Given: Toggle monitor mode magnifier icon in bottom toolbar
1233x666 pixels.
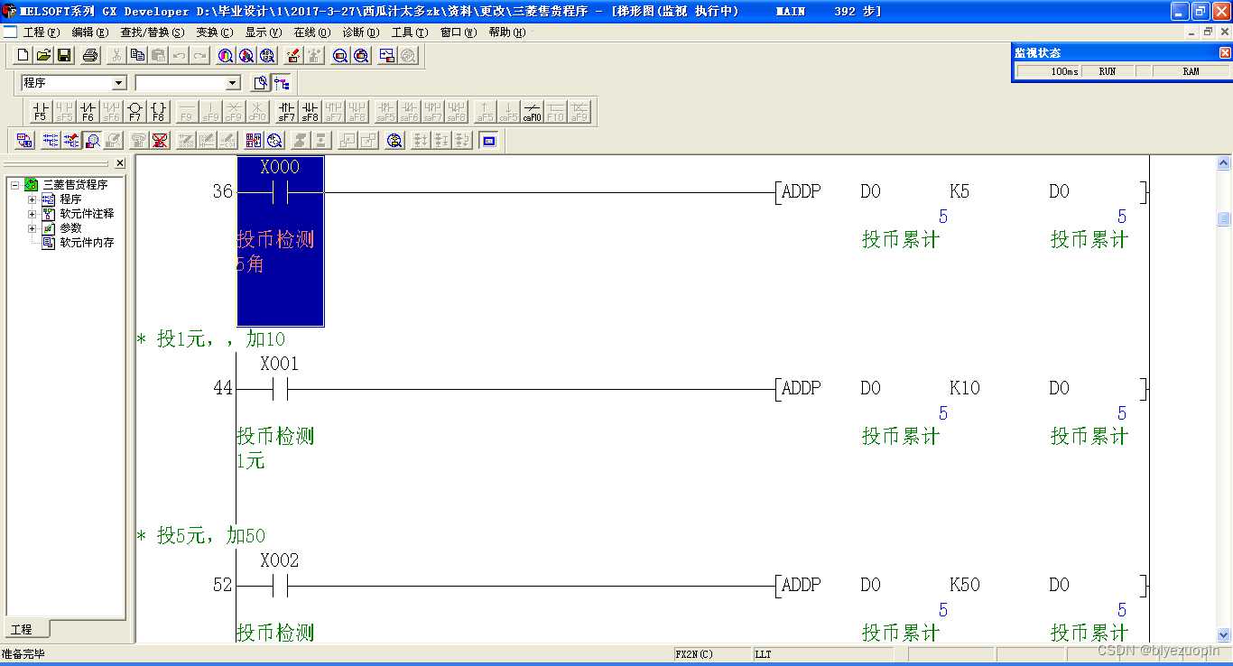Looking at the screenshot, I should point(92,141).
